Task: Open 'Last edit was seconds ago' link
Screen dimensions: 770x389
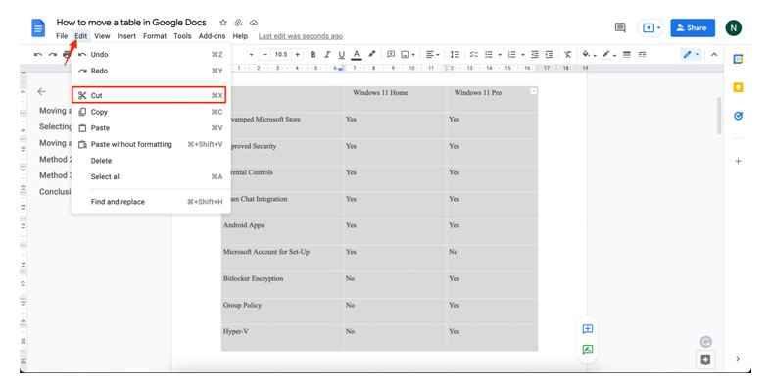Action: (x=301, y=36)
